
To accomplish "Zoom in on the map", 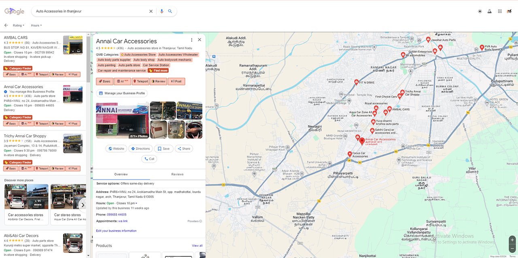I will click(x=512, y=240).
